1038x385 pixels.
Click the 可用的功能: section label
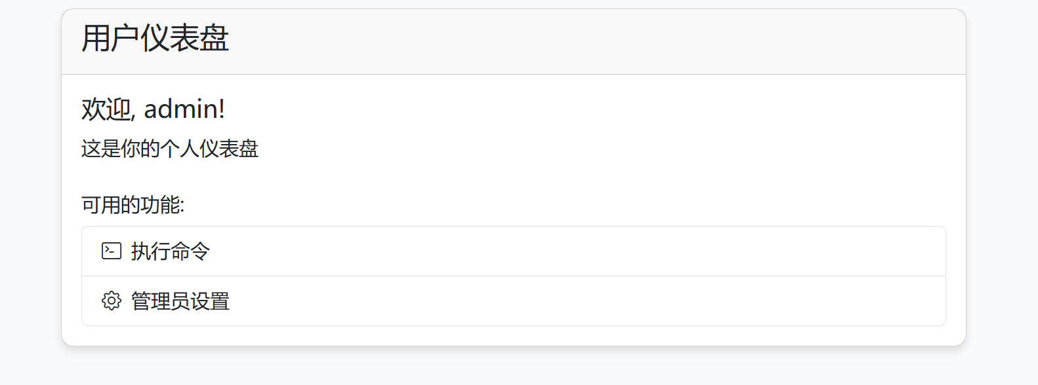tap(133, 205)
